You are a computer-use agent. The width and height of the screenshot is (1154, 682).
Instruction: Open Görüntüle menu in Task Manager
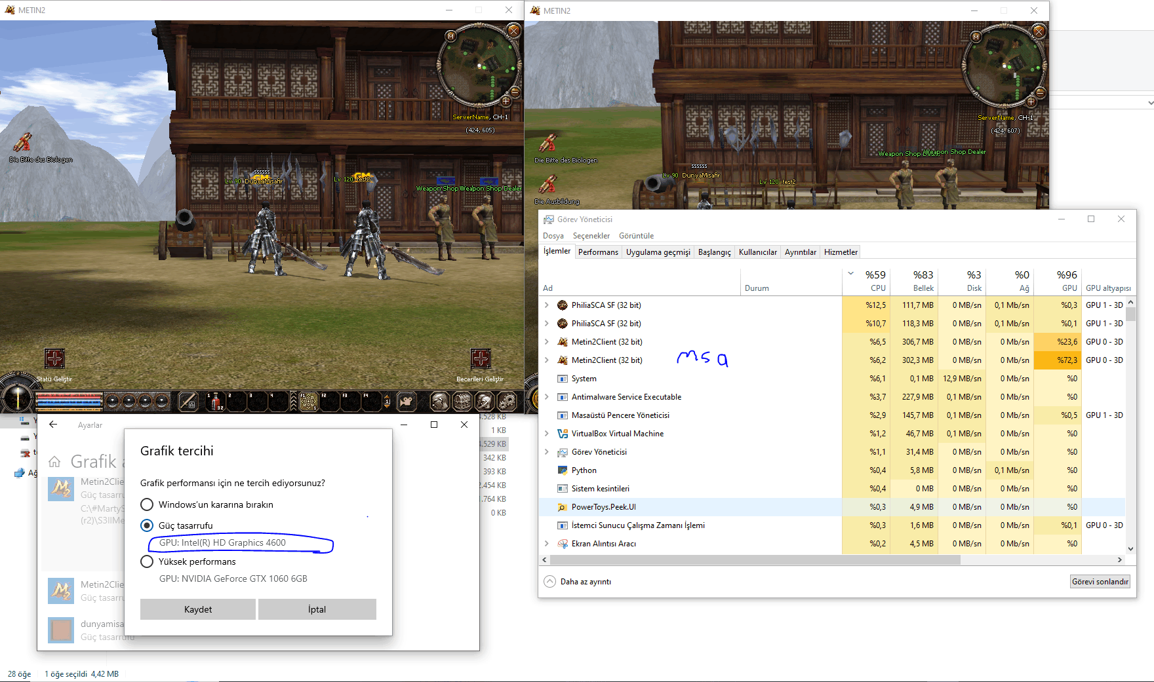[x=636, y=236]
